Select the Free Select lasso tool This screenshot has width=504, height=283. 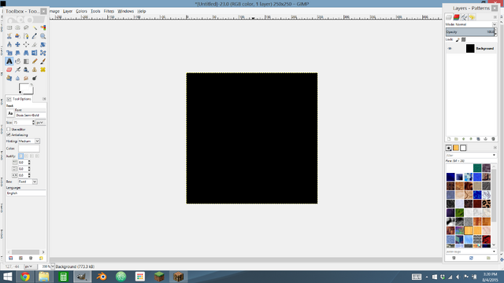click(x=26, y=28)
